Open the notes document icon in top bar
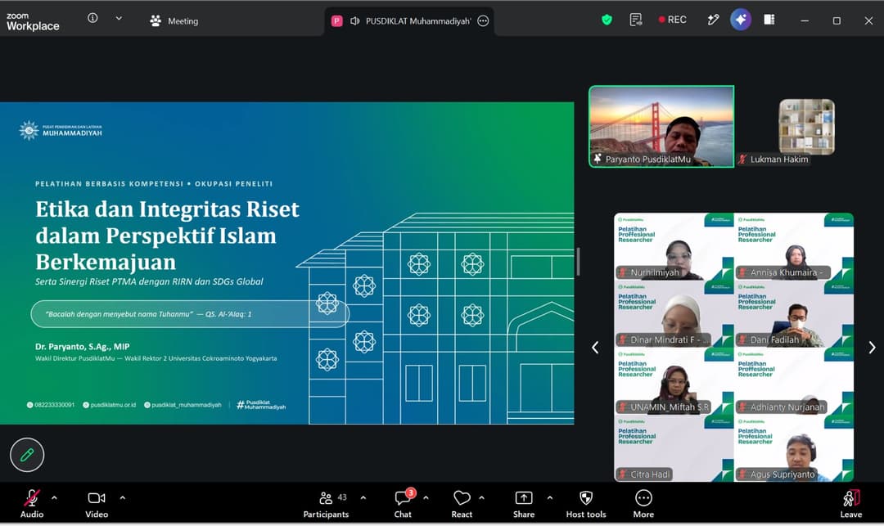The height and width of the screenshot is (526, 884). (636, 20)
